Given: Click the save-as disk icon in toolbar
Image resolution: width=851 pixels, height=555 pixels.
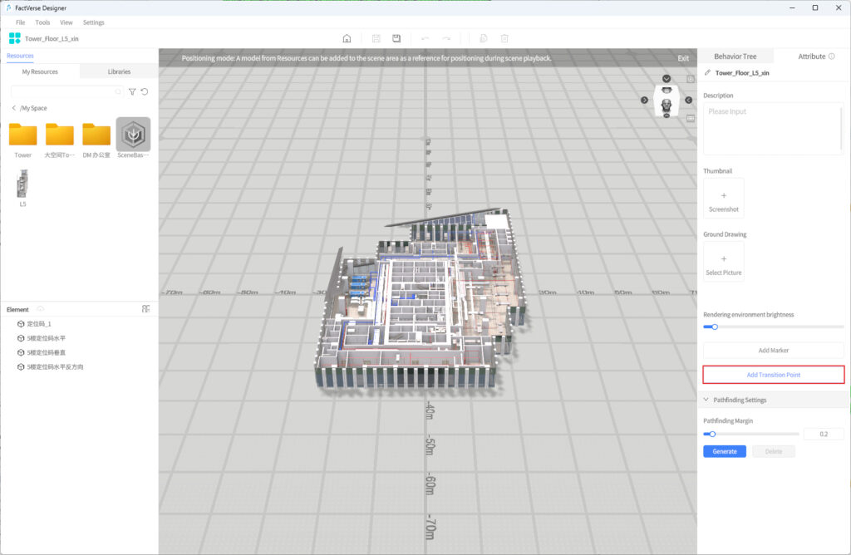Looking at the screenshot, I should pyautogui.click(x=396, y=38).
